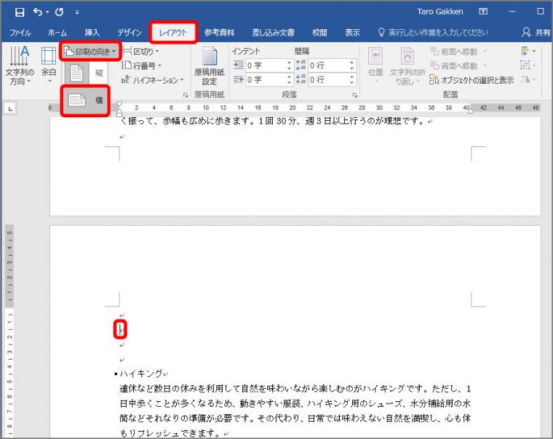
Task: Open オブジェクトの選択と表示 selection pane
Action: 472,80
